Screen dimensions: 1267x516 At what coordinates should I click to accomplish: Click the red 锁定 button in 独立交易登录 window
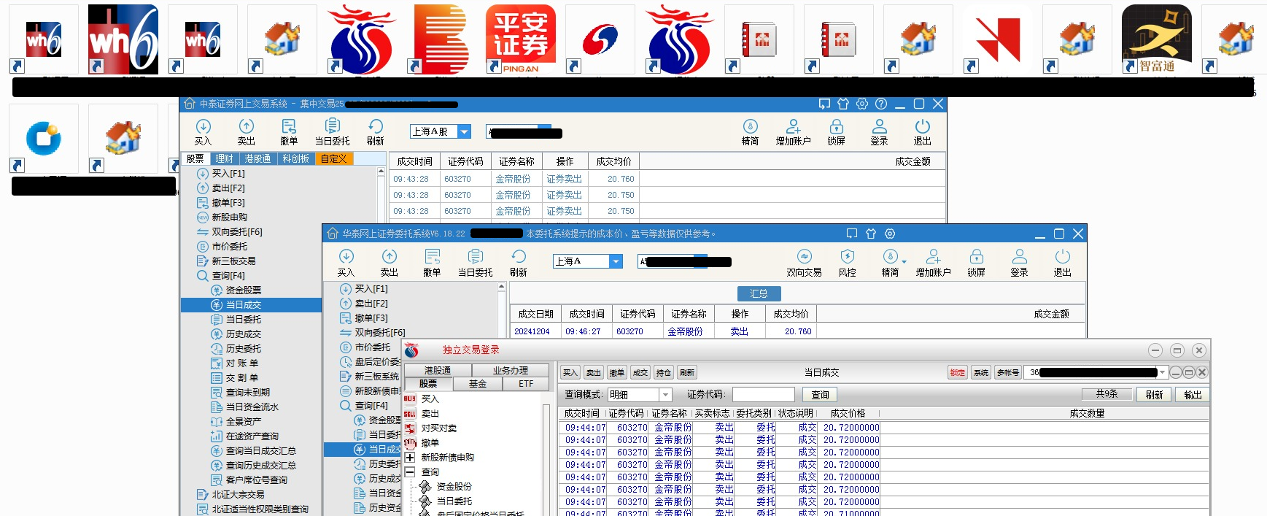point(958,372)
